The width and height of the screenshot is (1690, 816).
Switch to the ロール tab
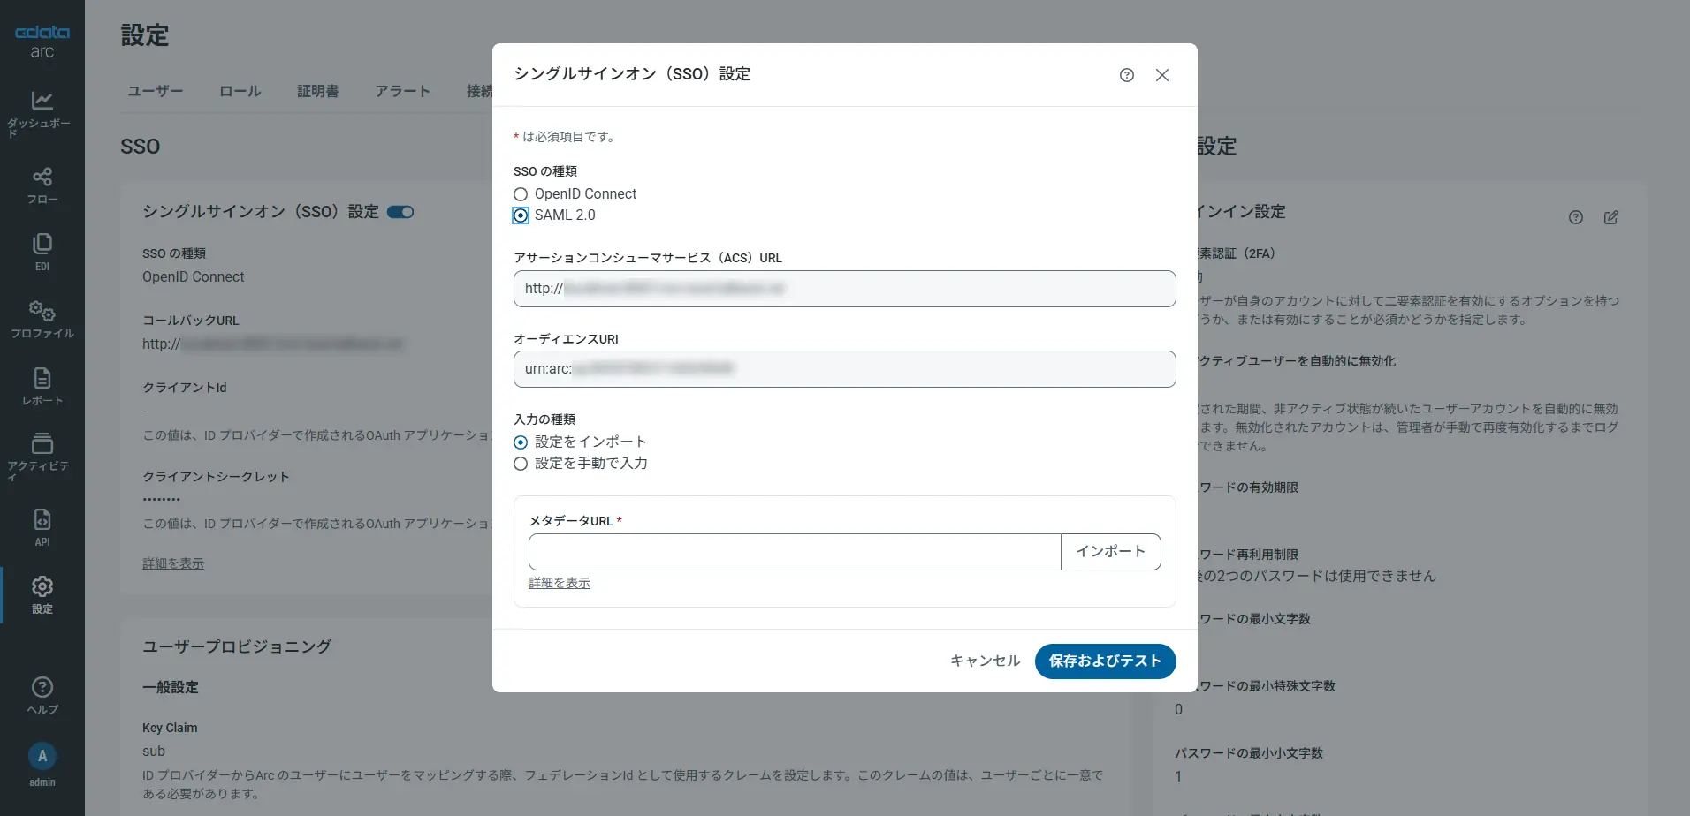click(x=240, y=91)
